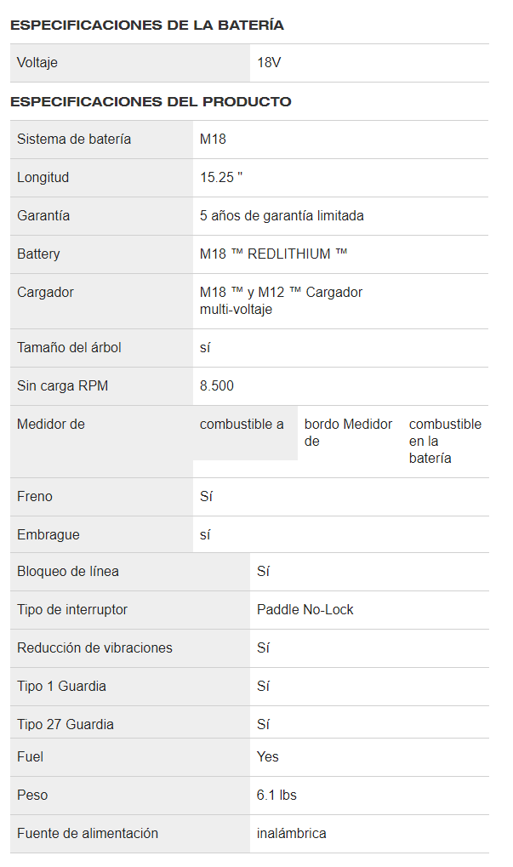Click the 'Tamaño del árbol' label
This screenshot has width=513, height=867.
[x=69, y=348]
